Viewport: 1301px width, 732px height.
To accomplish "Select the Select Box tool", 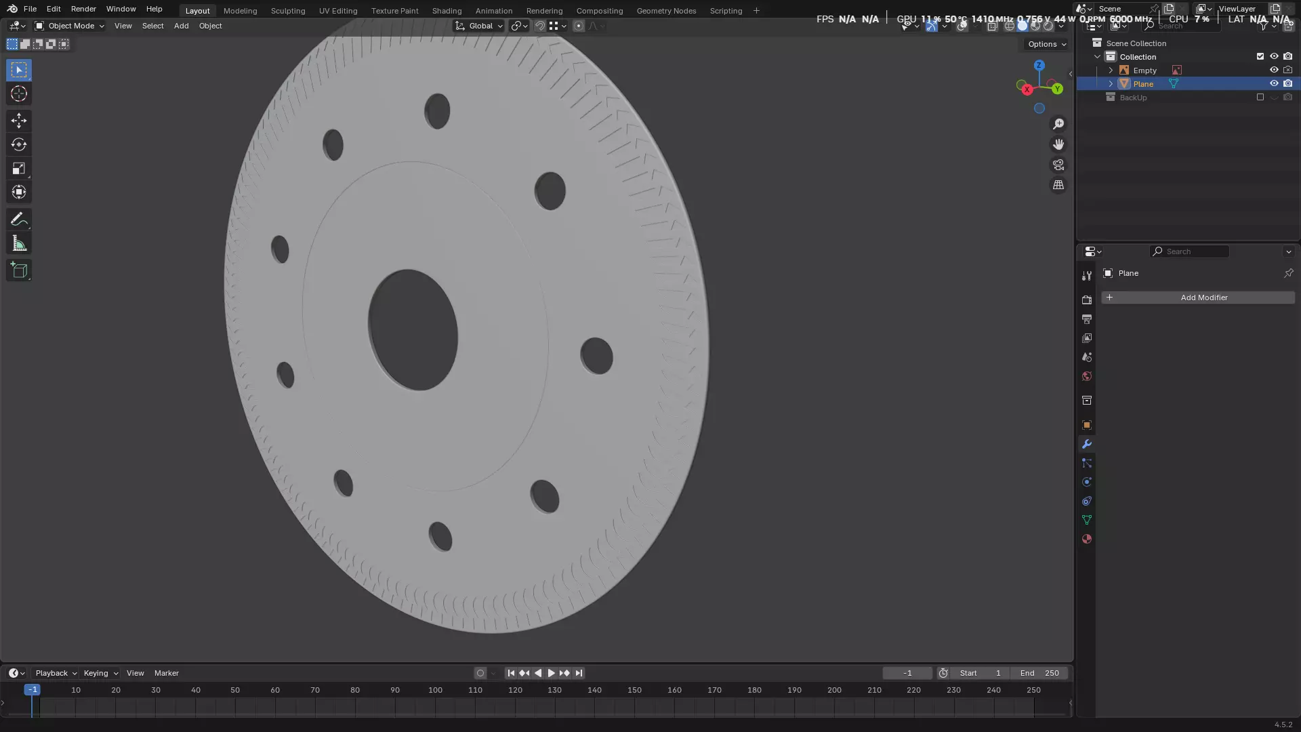I will tap(19, 70).
